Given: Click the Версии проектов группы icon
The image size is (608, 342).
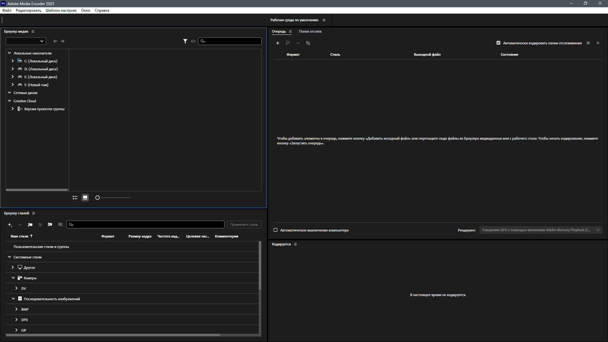Looking at the screenshot, I should click(x=20, y=109).
